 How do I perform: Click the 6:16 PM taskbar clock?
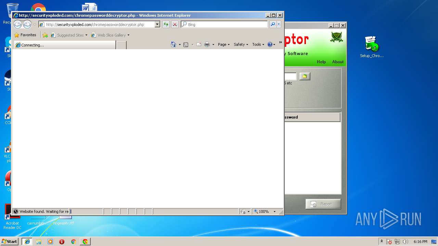(x=420, y=242)
